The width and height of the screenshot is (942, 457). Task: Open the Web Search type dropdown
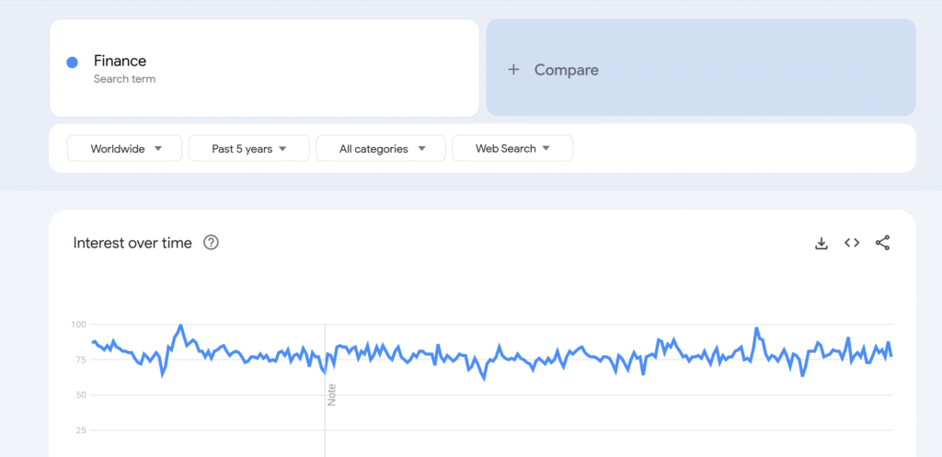(512, 149)
